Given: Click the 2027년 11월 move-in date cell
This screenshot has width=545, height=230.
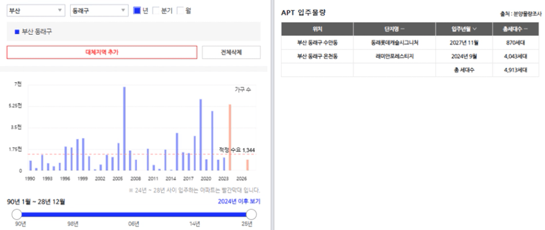Looking at the screenshot, I should tap(464, 43).
